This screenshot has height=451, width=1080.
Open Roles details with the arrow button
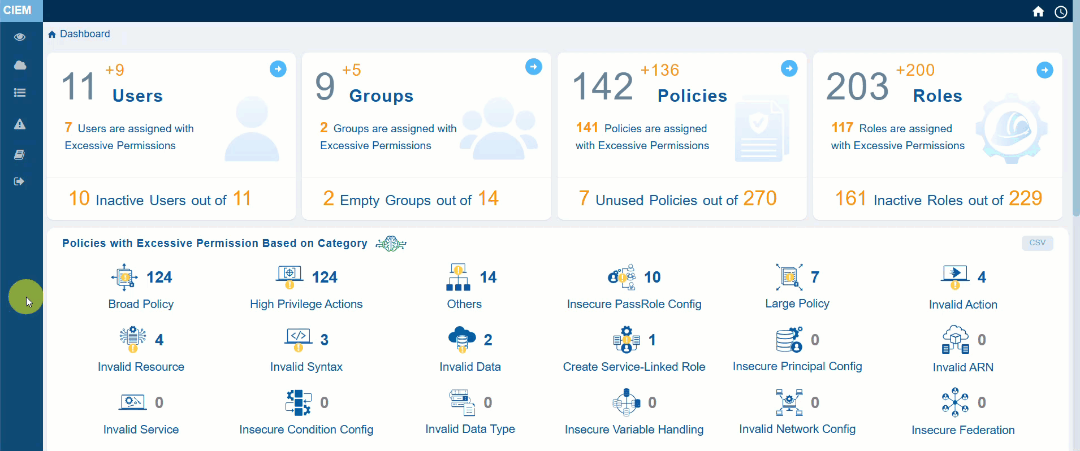1044,70
